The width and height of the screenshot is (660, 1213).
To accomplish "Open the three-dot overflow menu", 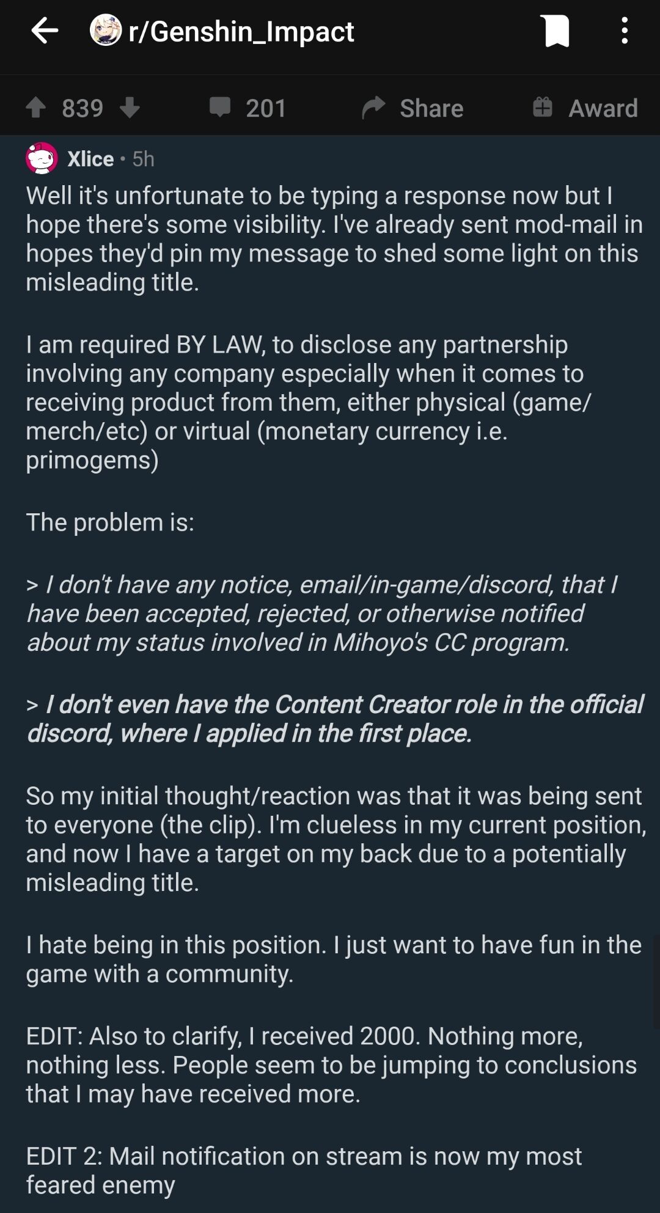I will click(624, 31).
